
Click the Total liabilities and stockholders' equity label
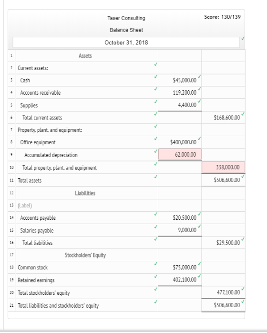coord(58,306)
